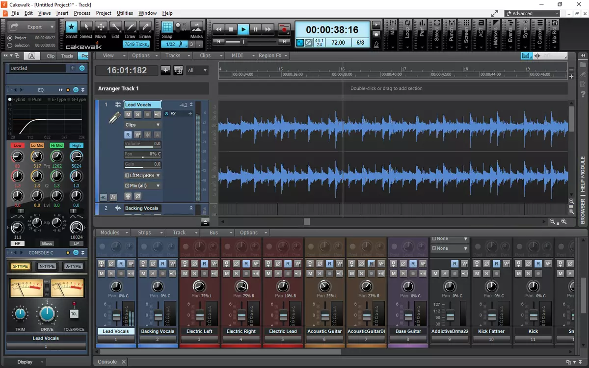The width and height of the screenshot is (589, 368).
Task: Open the Insert menu
Action: (62, 13)
